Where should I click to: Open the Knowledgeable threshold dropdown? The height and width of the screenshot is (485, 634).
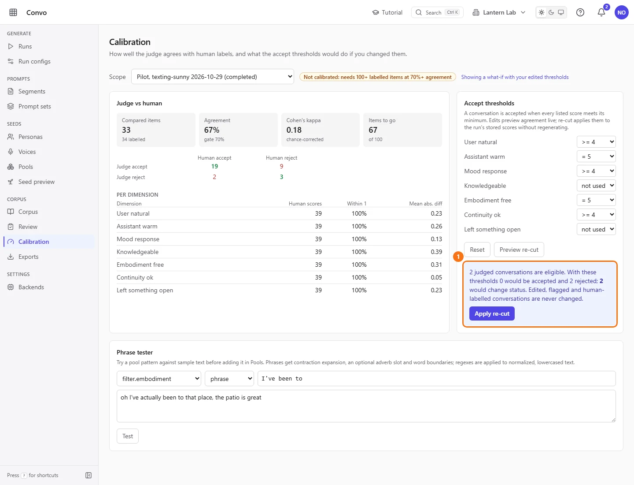coord(596,186)
